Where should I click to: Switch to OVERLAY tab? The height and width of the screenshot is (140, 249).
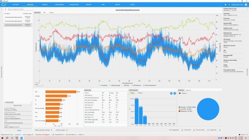click(45, 5)
